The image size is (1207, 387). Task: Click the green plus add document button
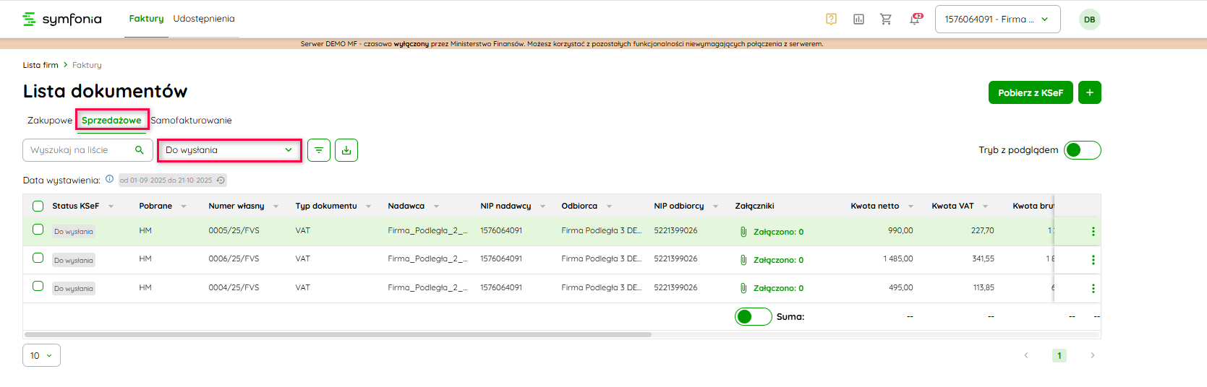tap(1089, 92)
